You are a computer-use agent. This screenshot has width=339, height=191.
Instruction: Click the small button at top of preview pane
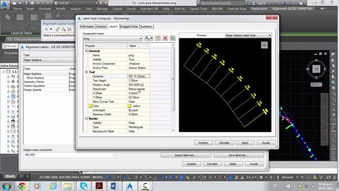coord(264,45)
